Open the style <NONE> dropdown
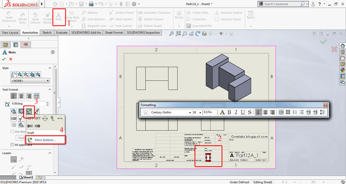346x184 pixels. 48,80
